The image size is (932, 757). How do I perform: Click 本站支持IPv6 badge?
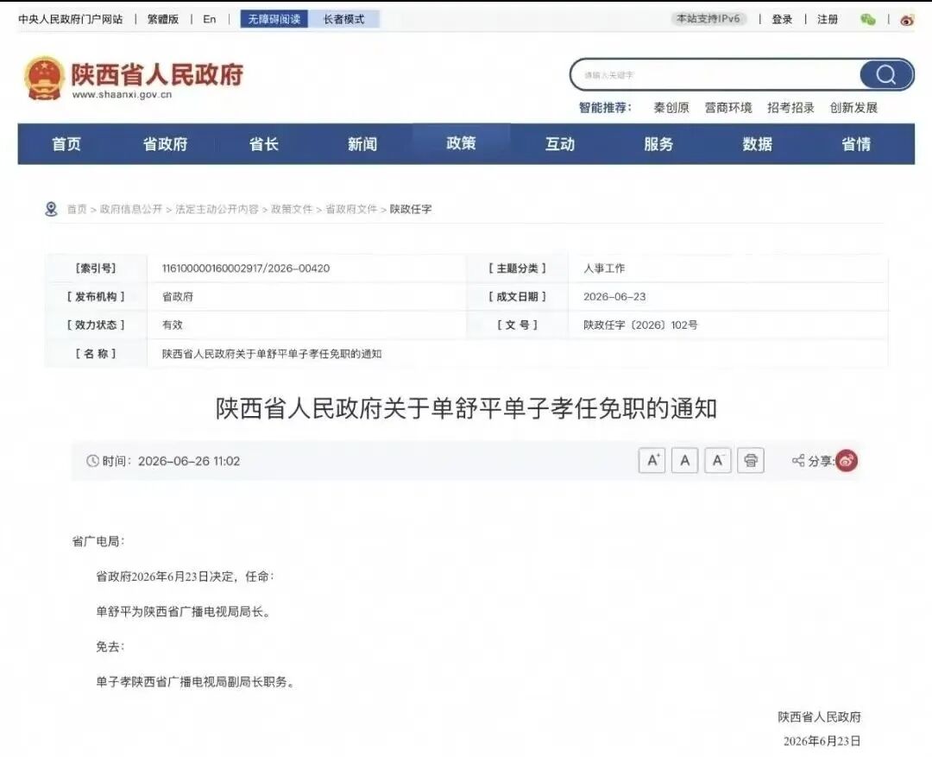click(708, 18)
